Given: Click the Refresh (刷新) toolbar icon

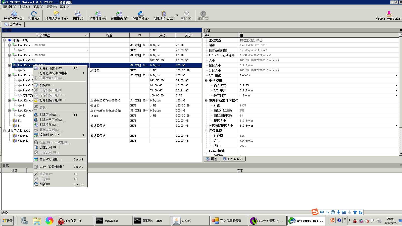Looking at the screenshot, I should tap(34, 16).
